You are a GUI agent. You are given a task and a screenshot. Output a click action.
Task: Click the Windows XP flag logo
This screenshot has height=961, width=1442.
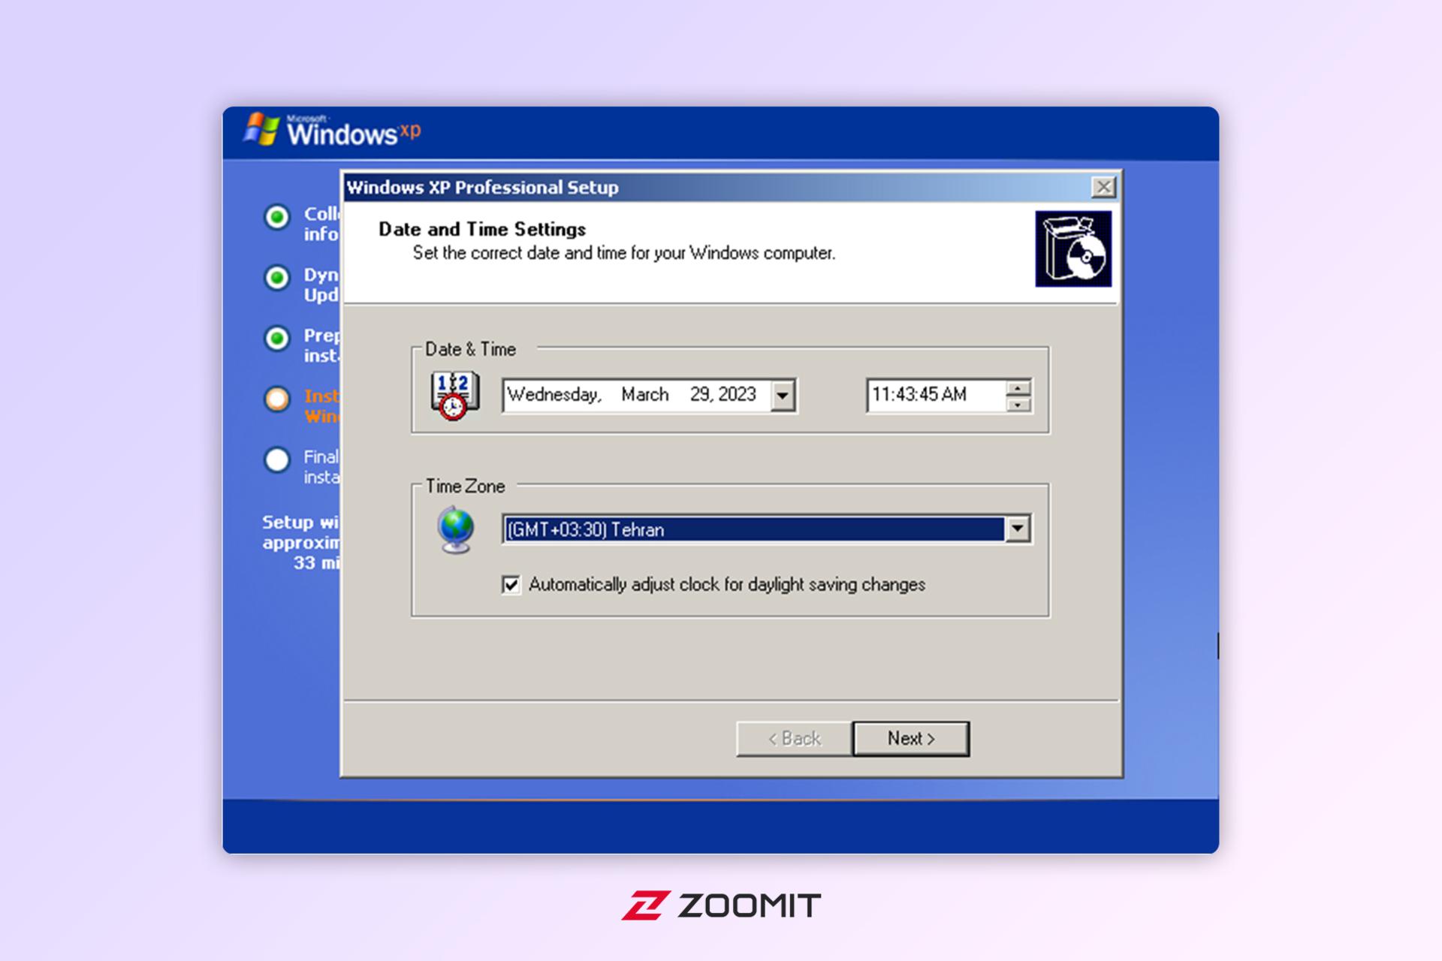point(262,129)
